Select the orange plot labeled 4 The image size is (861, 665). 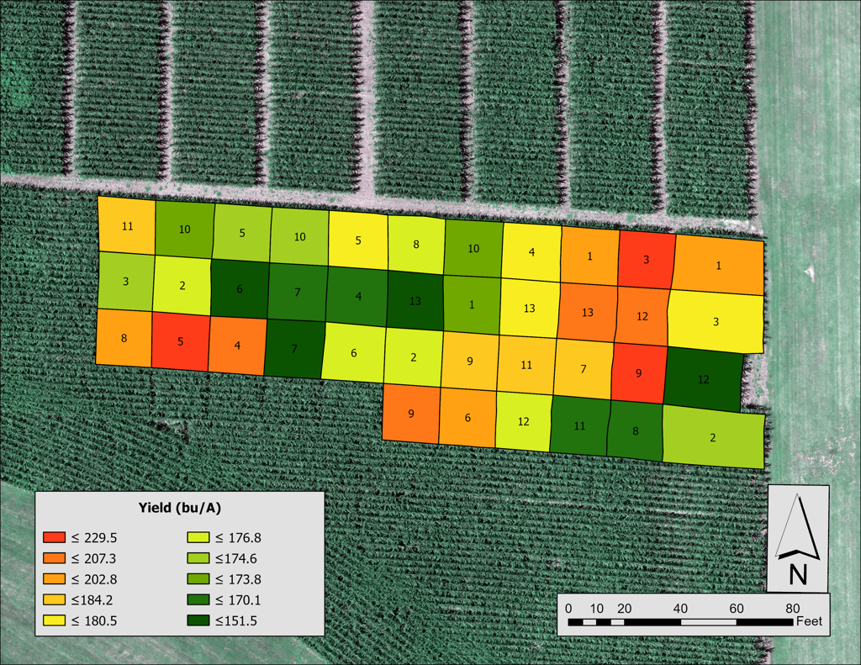coord(237,346)
